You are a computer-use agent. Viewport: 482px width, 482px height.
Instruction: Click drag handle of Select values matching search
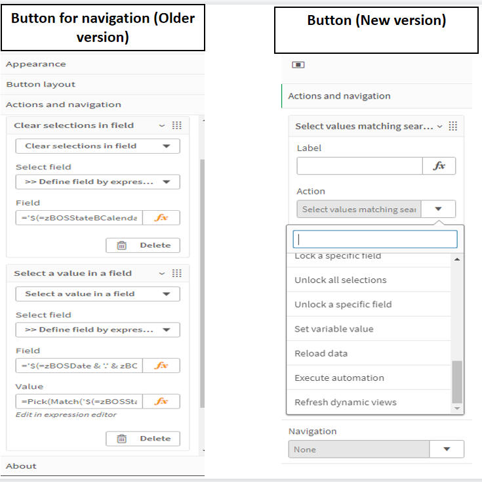coord(452,126)
